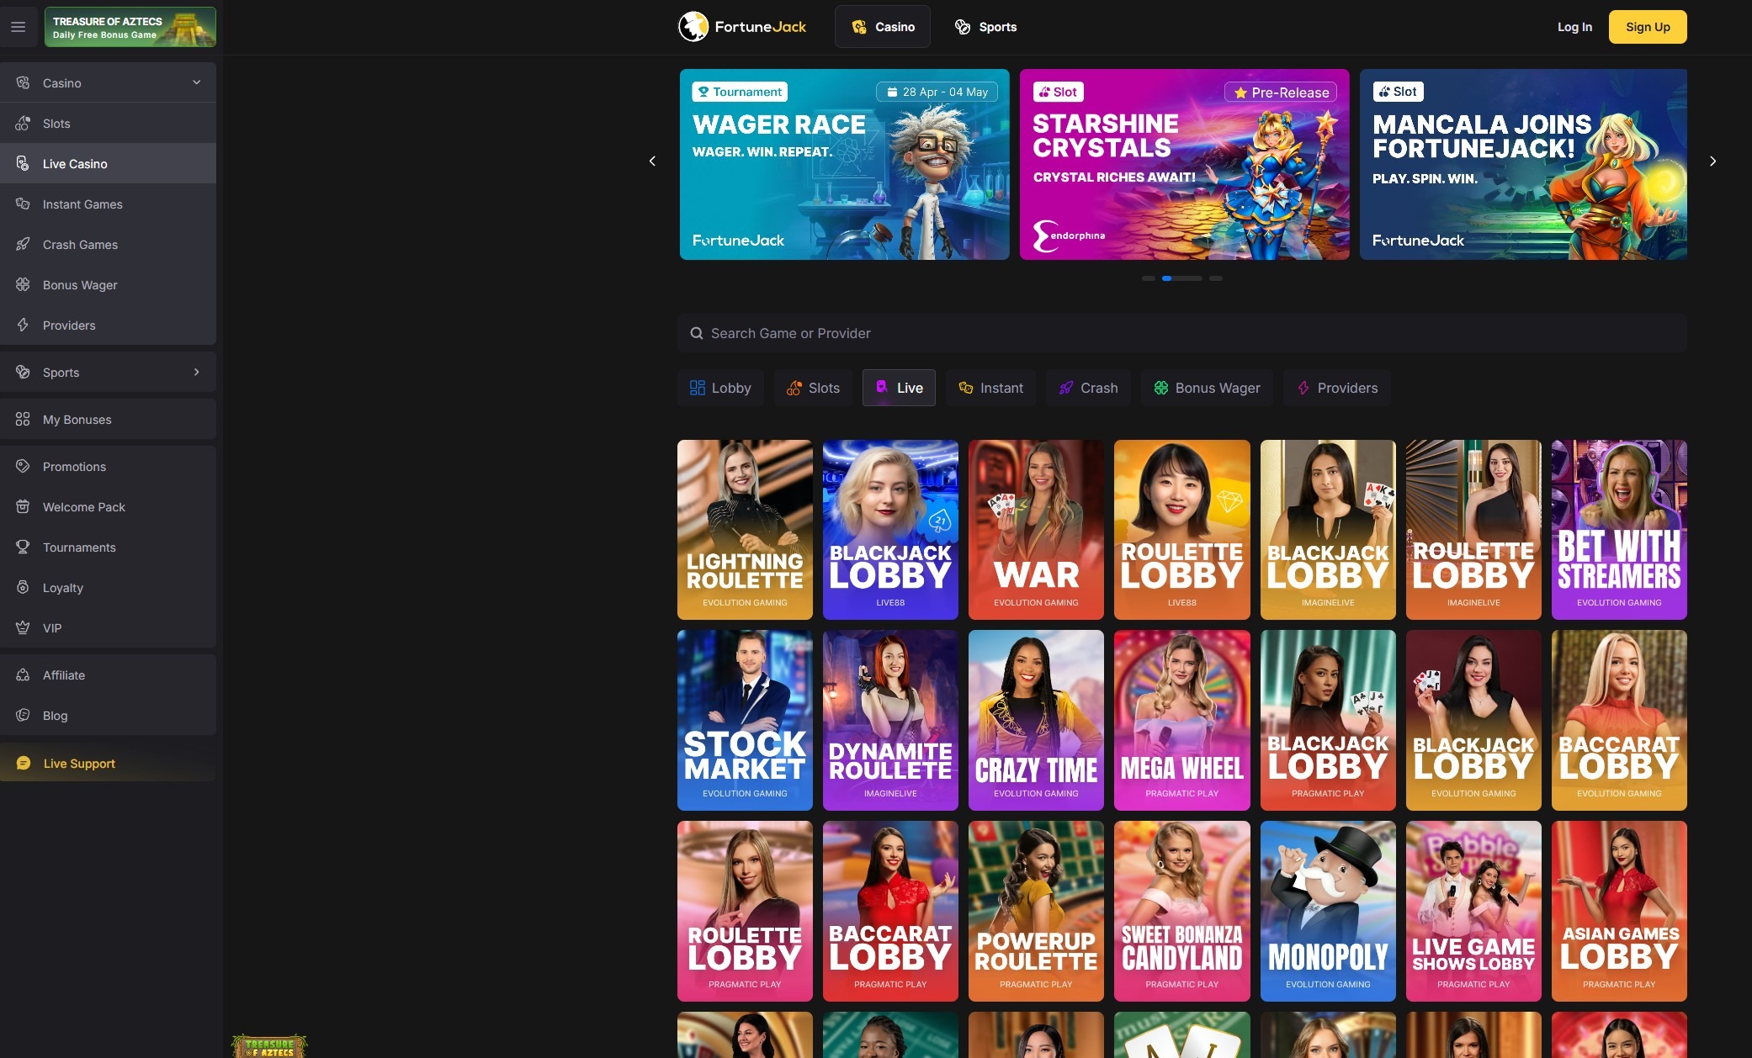Open the Tournaments sidebar link
The image size is (1752, 1058).
(x=108, y=548)
